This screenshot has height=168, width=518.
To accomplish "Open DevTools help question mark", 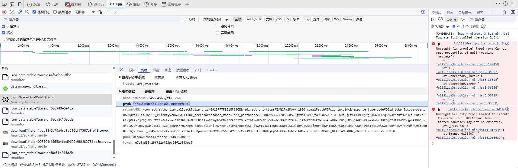I will tap(506, 4).
